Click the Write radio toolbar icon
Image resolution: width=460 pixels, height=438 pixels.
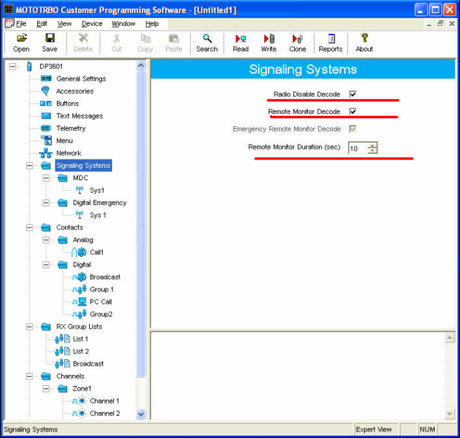point(269,38)
